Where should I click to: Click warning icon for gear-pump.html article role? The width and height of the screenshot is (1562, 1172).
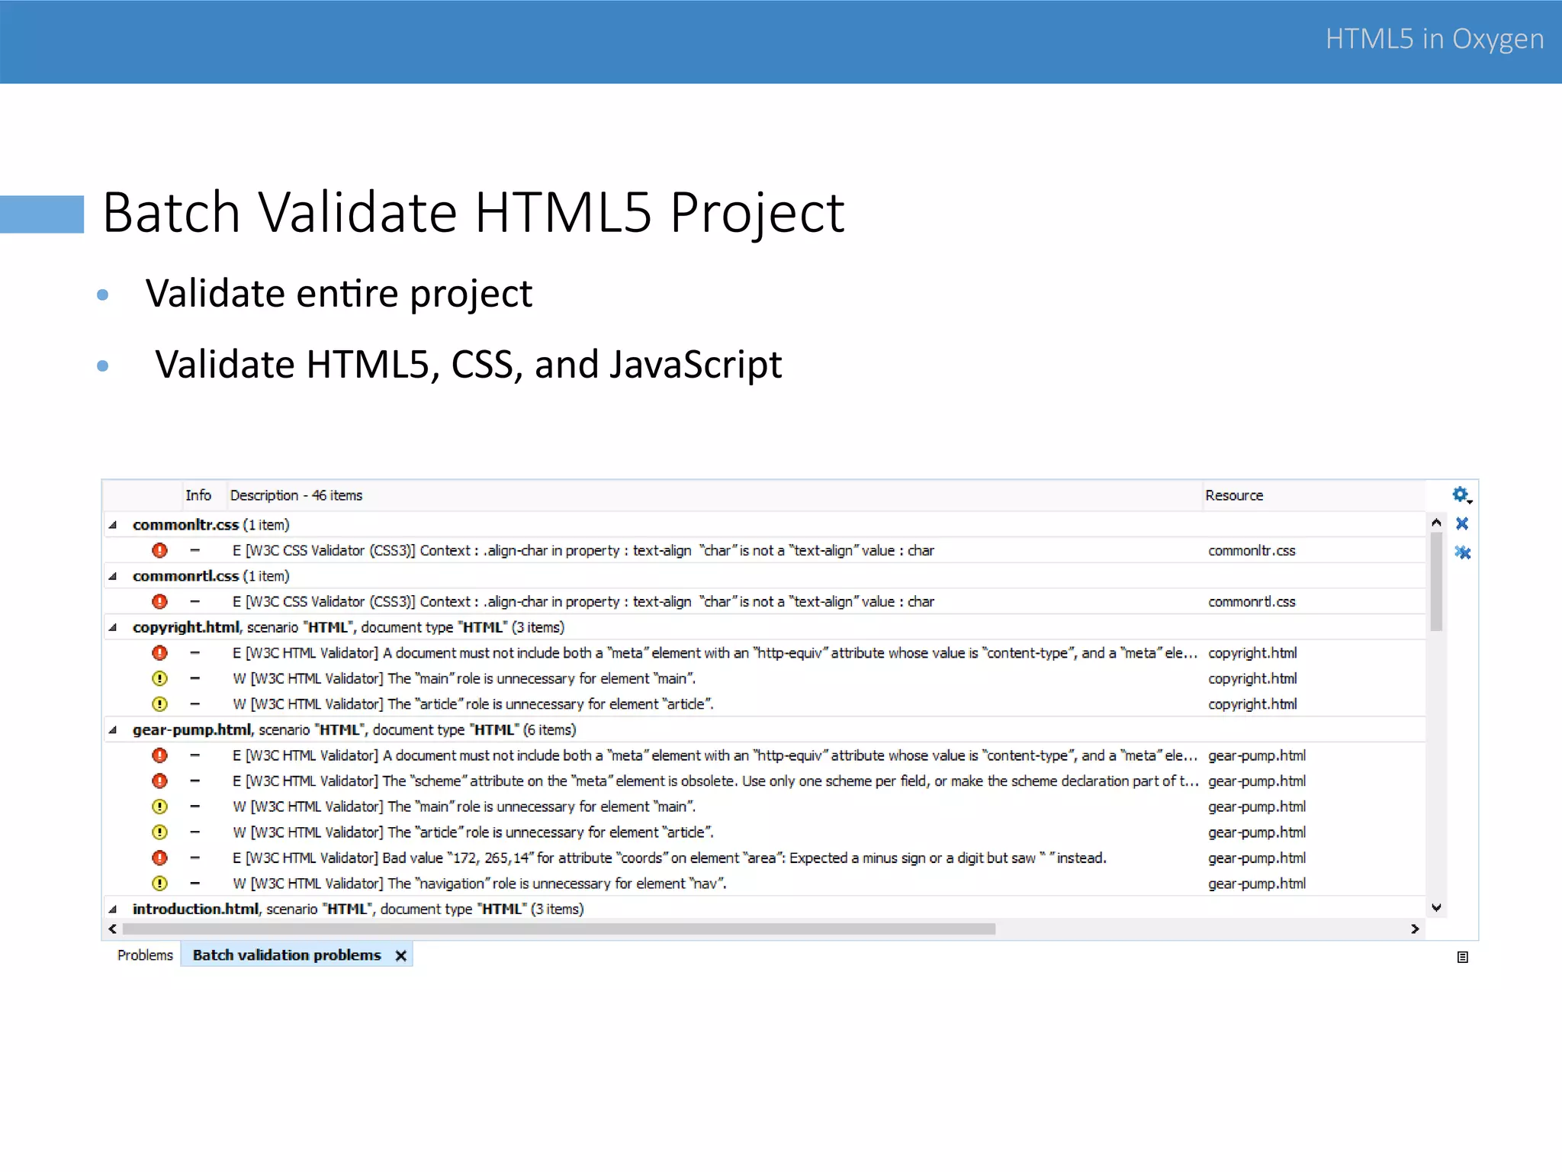(159, 832)
